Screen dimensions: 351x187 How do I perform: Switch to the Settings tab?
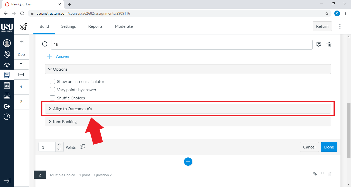68,26
